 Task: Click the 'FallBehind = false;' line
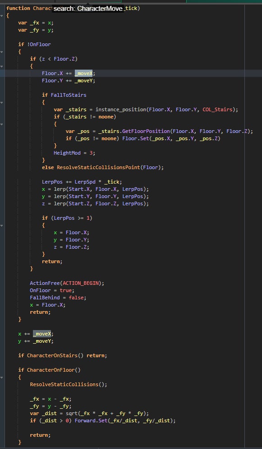coord(58,298)
